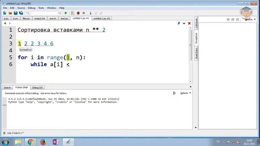The width and height of the screenshot is (260, 146).
Task: Go back with green left arrow
Action: 5,24
